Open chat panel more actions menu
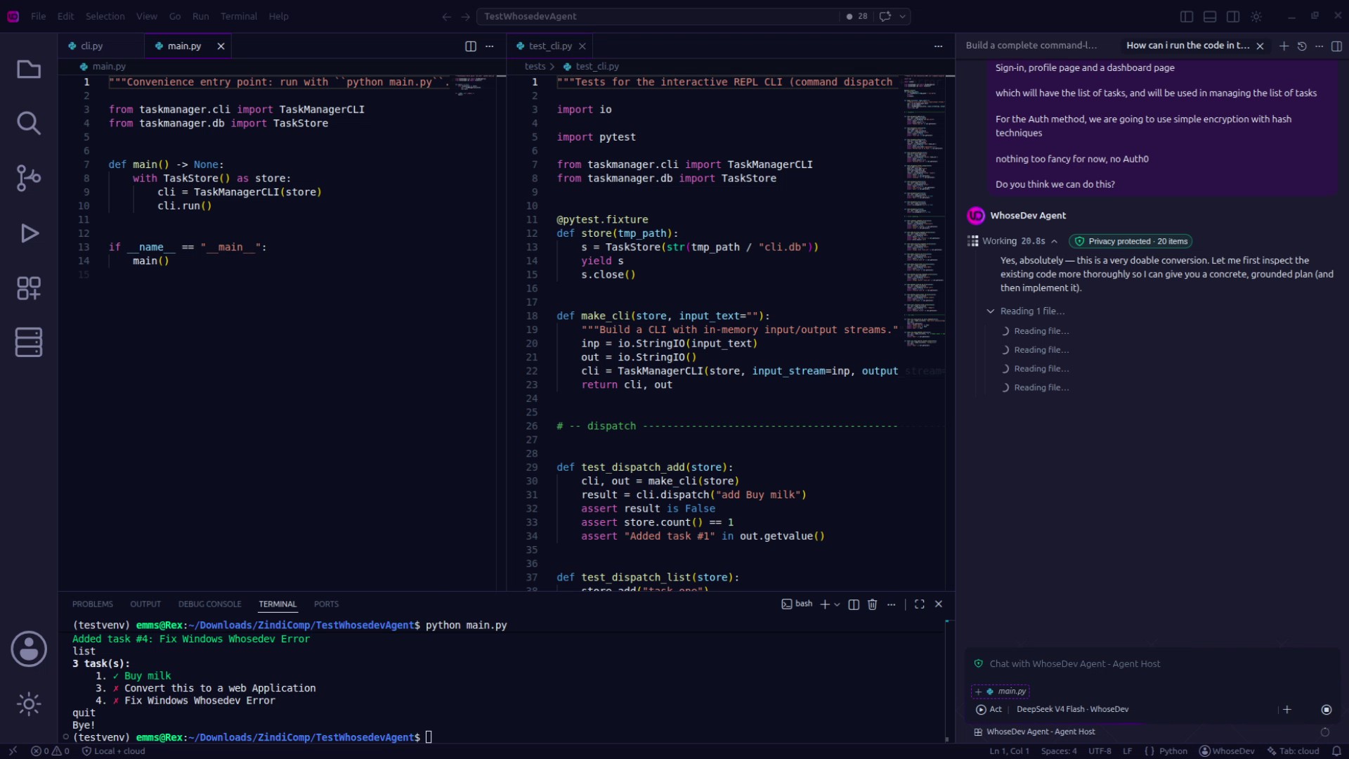The width and height of the screenshot is (1349, 759). click(x=1319, y=46)
